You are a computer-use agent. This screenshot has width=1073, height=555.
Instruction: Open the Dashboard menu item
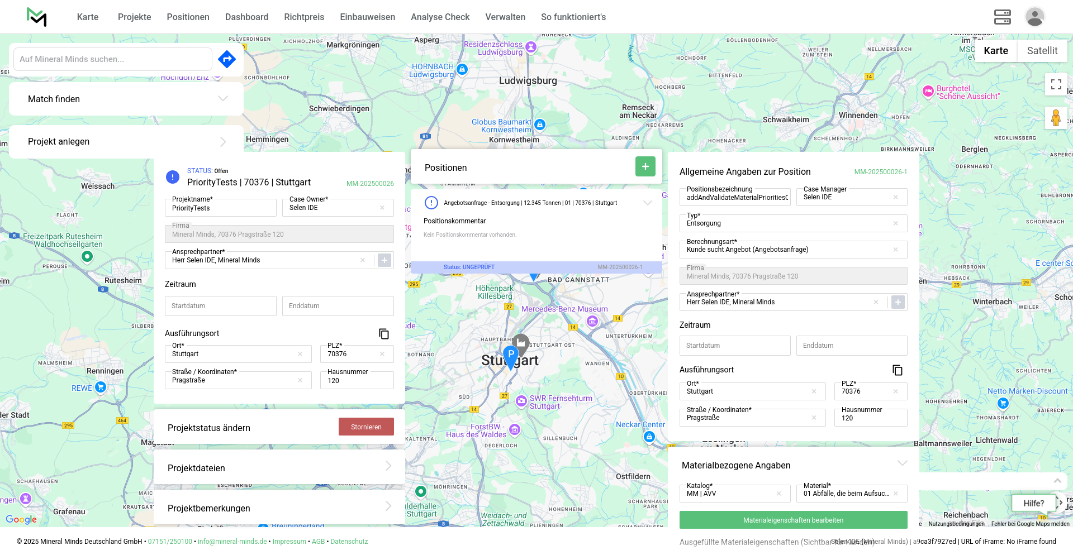[246, 17]
